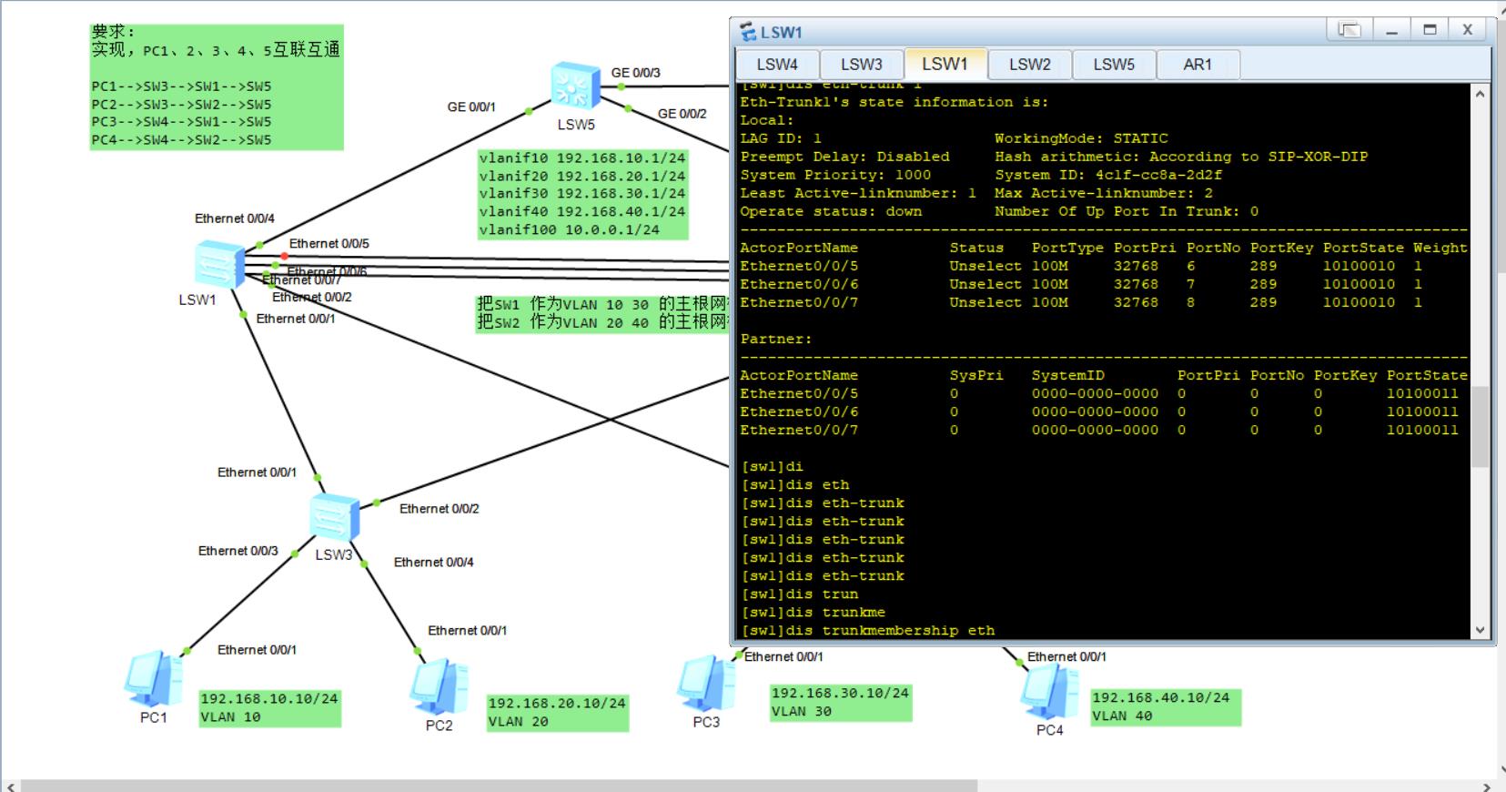The width and height of the screenshot is (1506, 792).
Task: Click the red Ethernet 0/0/5 port indicator on LSW1
Action: pos(284,257)
